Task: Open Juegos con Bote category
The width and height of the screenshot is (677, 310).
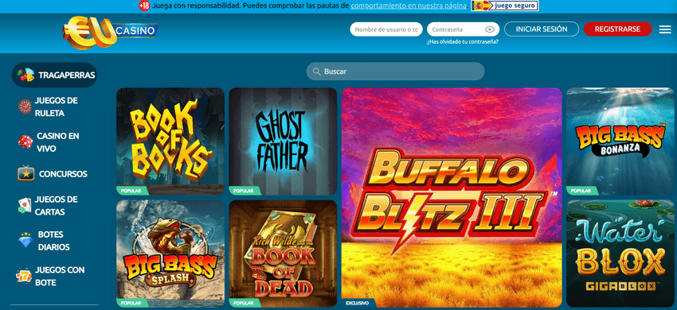Action: point(60,277)
